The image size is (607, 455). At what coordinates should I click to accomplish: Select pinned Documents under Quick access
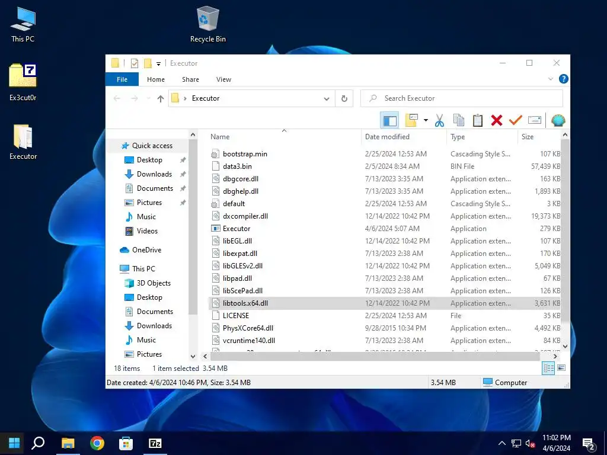click(x=155, y=188)
